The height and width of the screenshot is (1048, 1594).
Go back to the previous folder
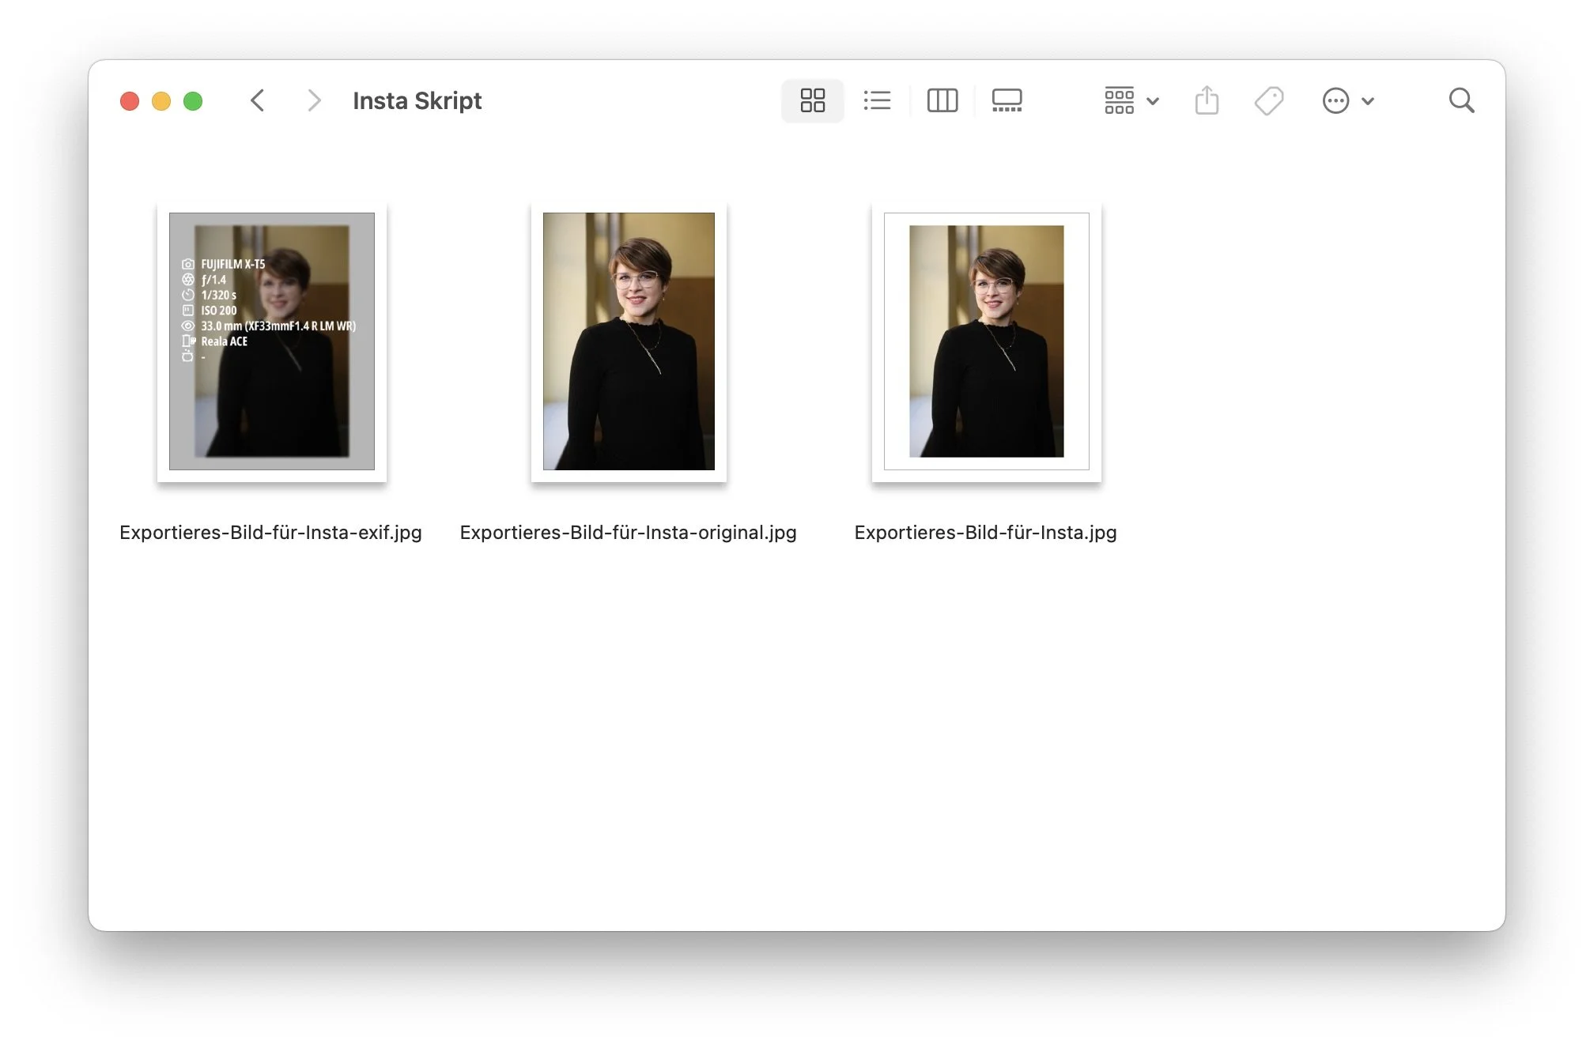point(257,101)
